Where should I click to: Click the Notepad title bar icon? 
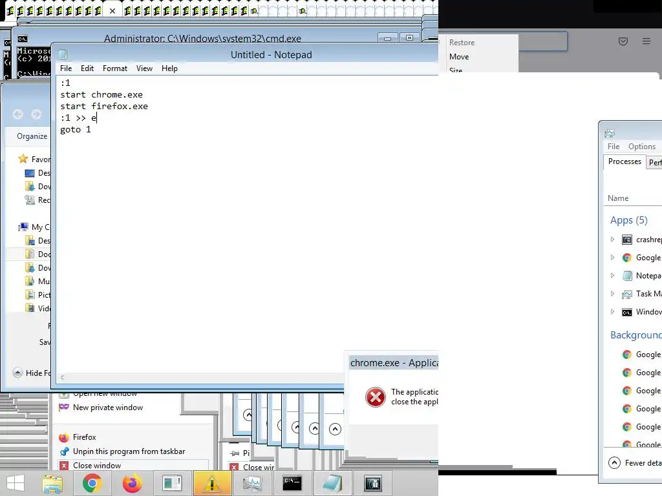(x=63, y=54)
